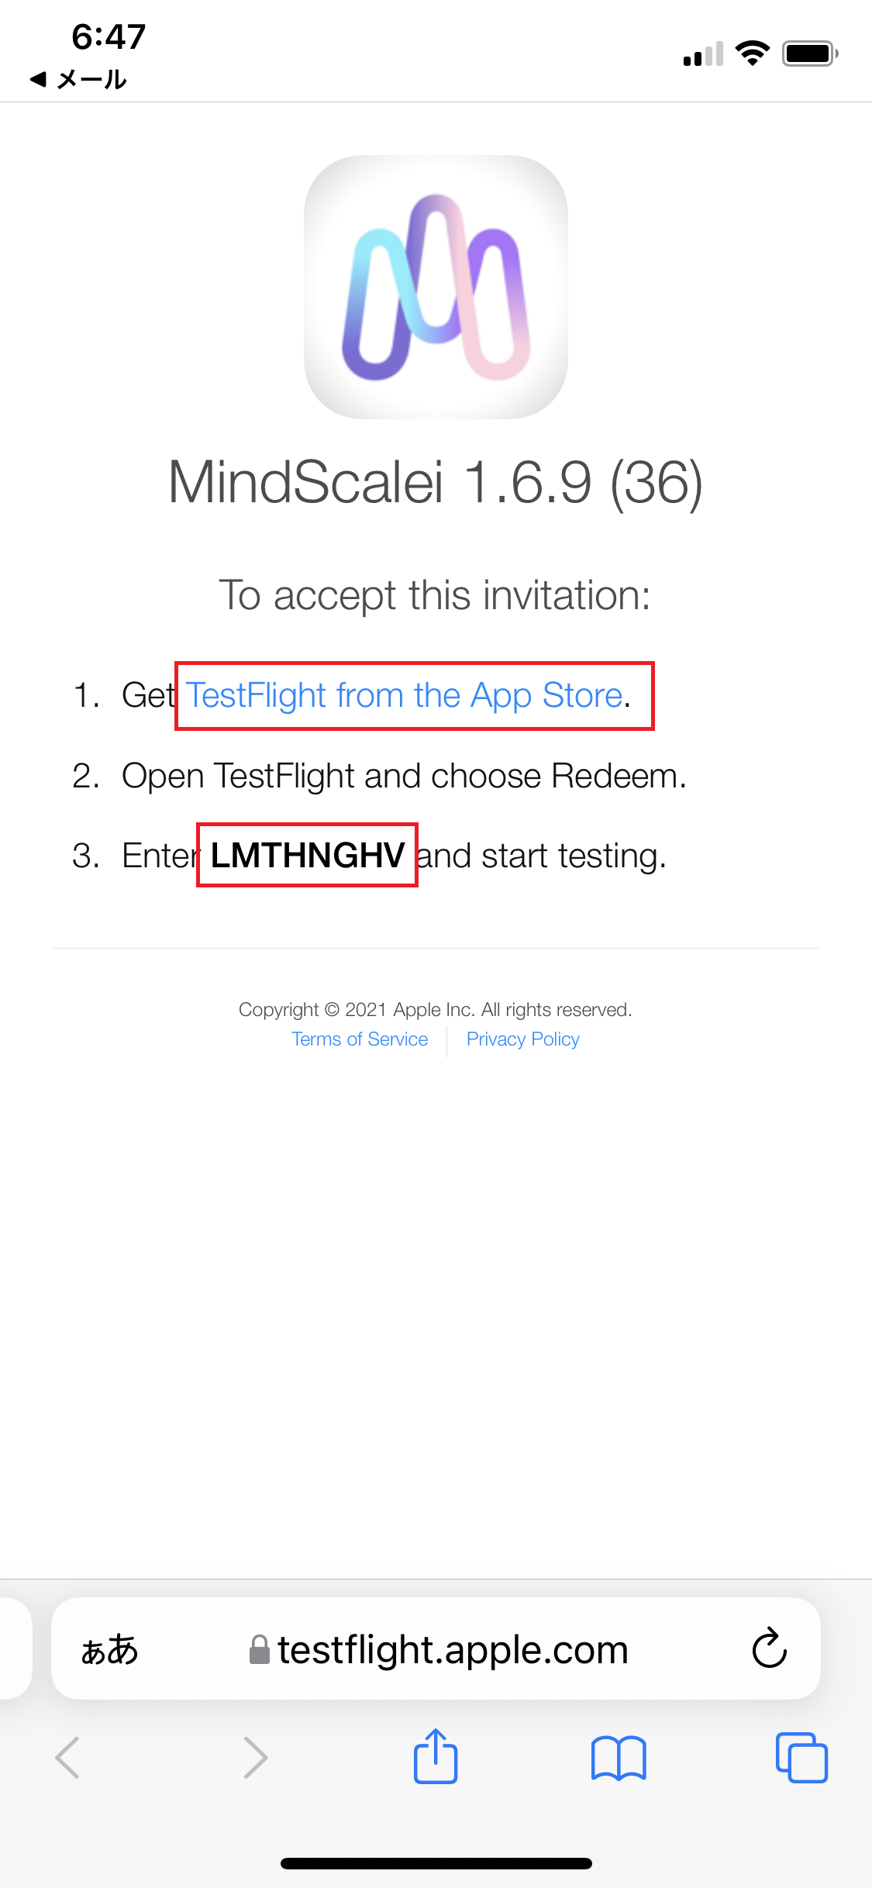
Task: Tap the lock icon beside the URL
Action: click(259, 1649)
